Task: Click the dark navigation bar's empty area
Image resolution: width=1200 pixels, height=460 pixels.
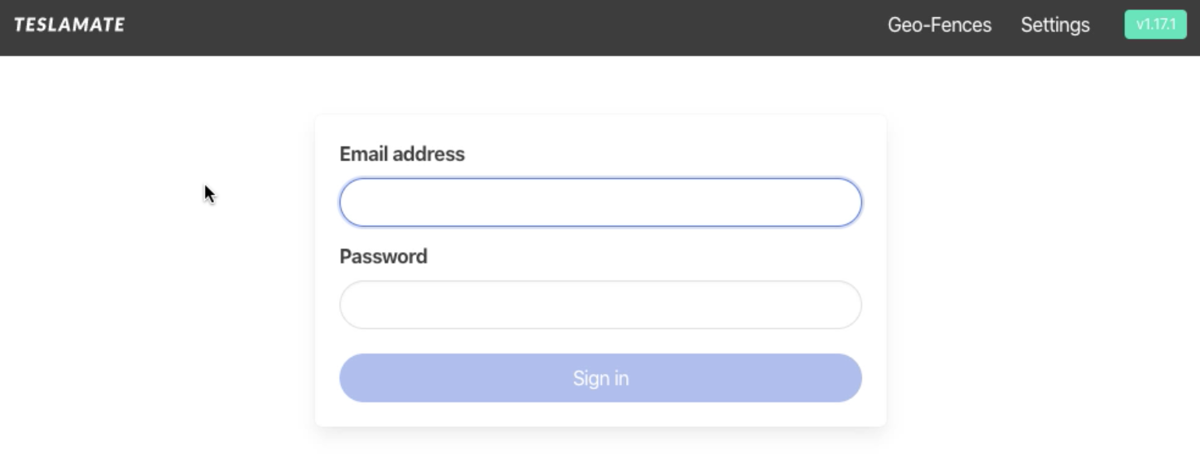Action: [x=505, y=28]
